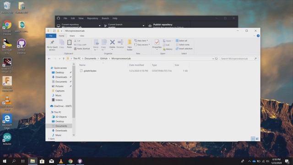This screenshot has height=165, width=293.
Task: Open Current repository dropdown in GitHub Desktop
Action: click(78, 26)
